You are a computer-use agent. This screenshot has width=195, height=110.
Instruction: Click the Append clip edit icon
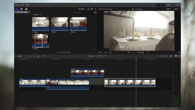click(34, 56)
